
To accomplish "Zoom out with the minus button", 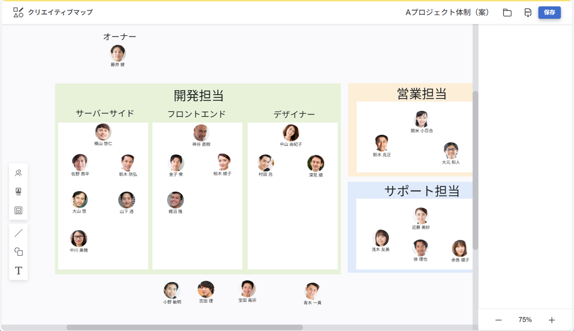I will pyautogui.click(x=499, y=319).
